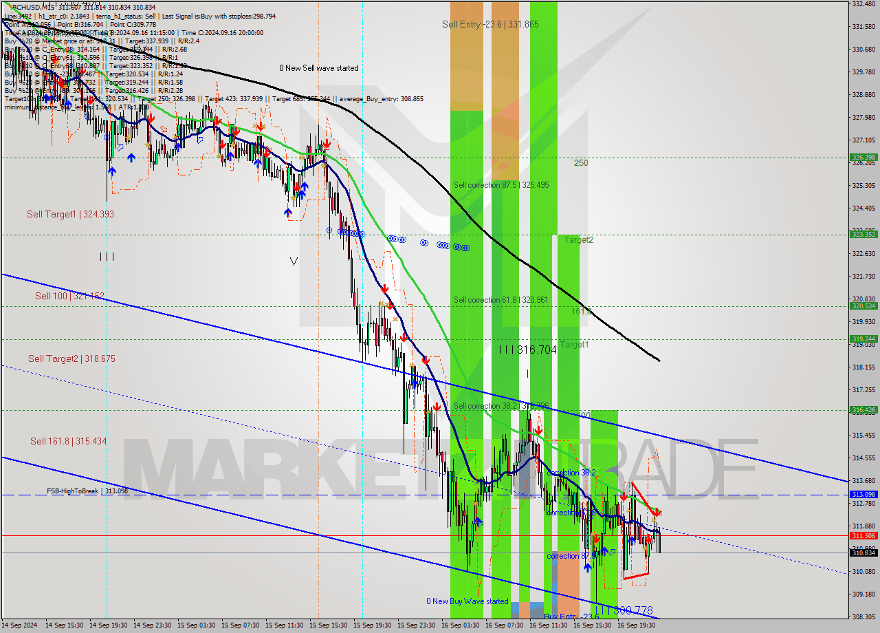Viewport: 880px width, 633px height.
Task: Select the '14 Sep 15:30' time label
Action: [65, 625]
